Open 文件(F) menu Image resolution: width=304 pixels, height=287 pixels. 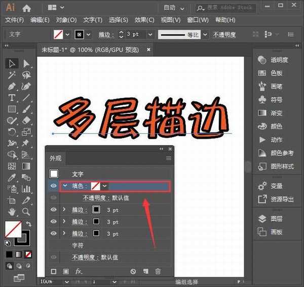click(x=14, y=20)
